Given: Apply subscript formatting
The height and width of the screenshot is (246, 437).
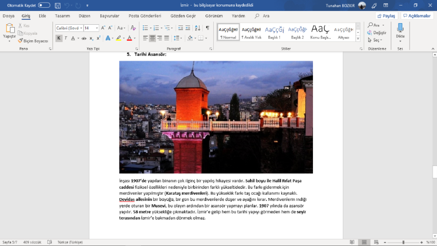Looking at the screenshot, I should [x=91, y=38].
